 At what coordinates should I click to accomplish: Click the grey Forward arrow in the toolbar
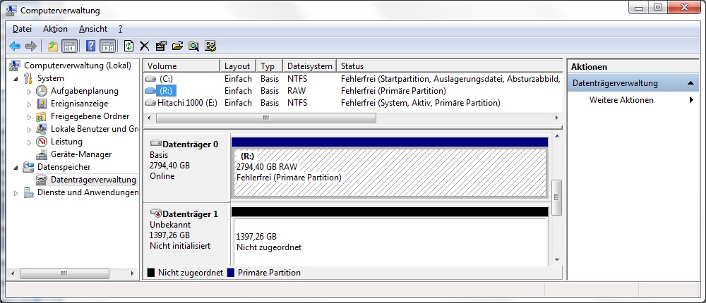click(x=30, y=46)
